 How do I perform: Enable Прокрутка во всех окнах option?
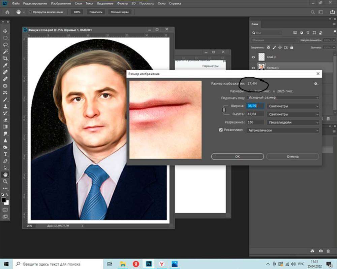[x=30, y=12]
